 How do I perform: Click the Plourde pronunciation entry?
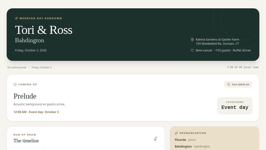click(185, 140)
